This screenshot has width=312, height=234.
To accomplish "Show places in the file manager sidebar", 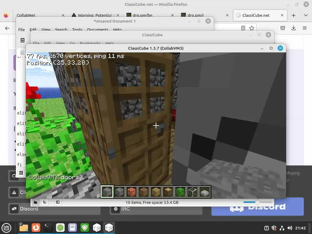I will (x=35, y=202).
